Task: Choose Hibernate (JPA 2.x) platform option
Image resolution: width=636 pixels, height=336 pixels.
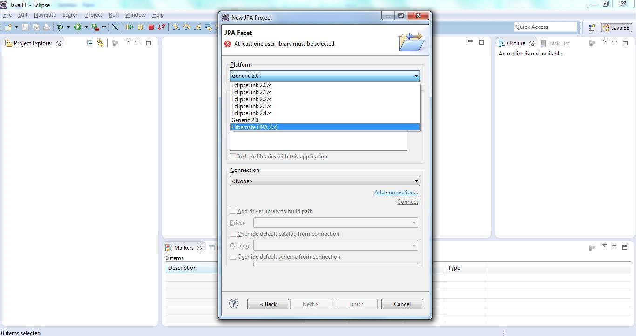Action: tap(325, 127)
